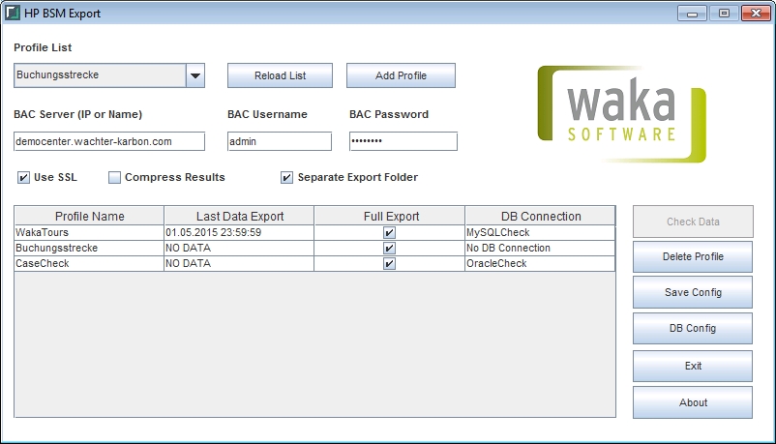
Task: Focus the BAC Username field
Action: click(x=280, y=141)
